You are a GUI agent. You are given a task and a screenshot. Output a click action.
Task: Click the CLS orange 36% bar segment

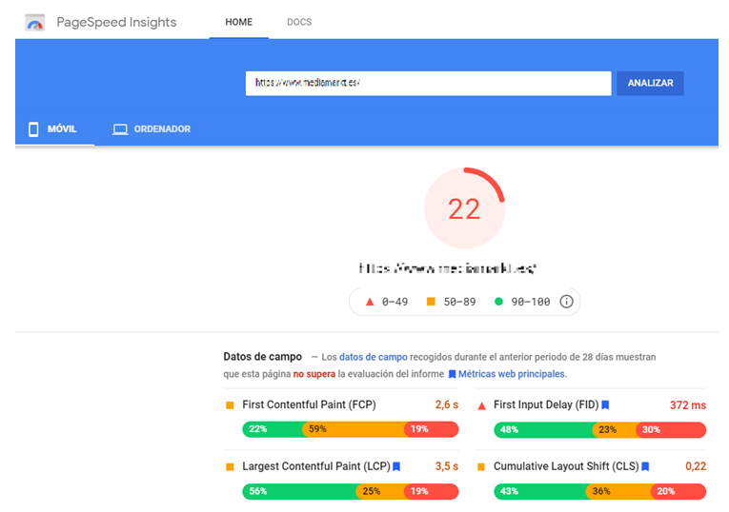click(618, 491)
